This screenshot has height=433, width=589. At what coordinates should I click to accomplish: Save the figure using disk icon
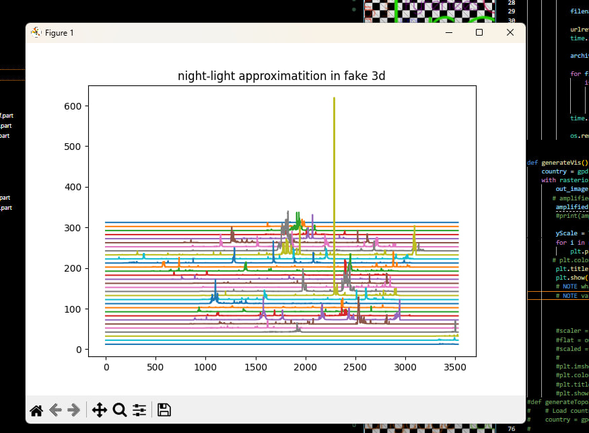[164, 410]
